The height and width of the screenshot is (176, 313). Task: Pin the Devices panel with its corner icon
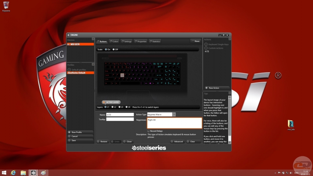[93, 39]
